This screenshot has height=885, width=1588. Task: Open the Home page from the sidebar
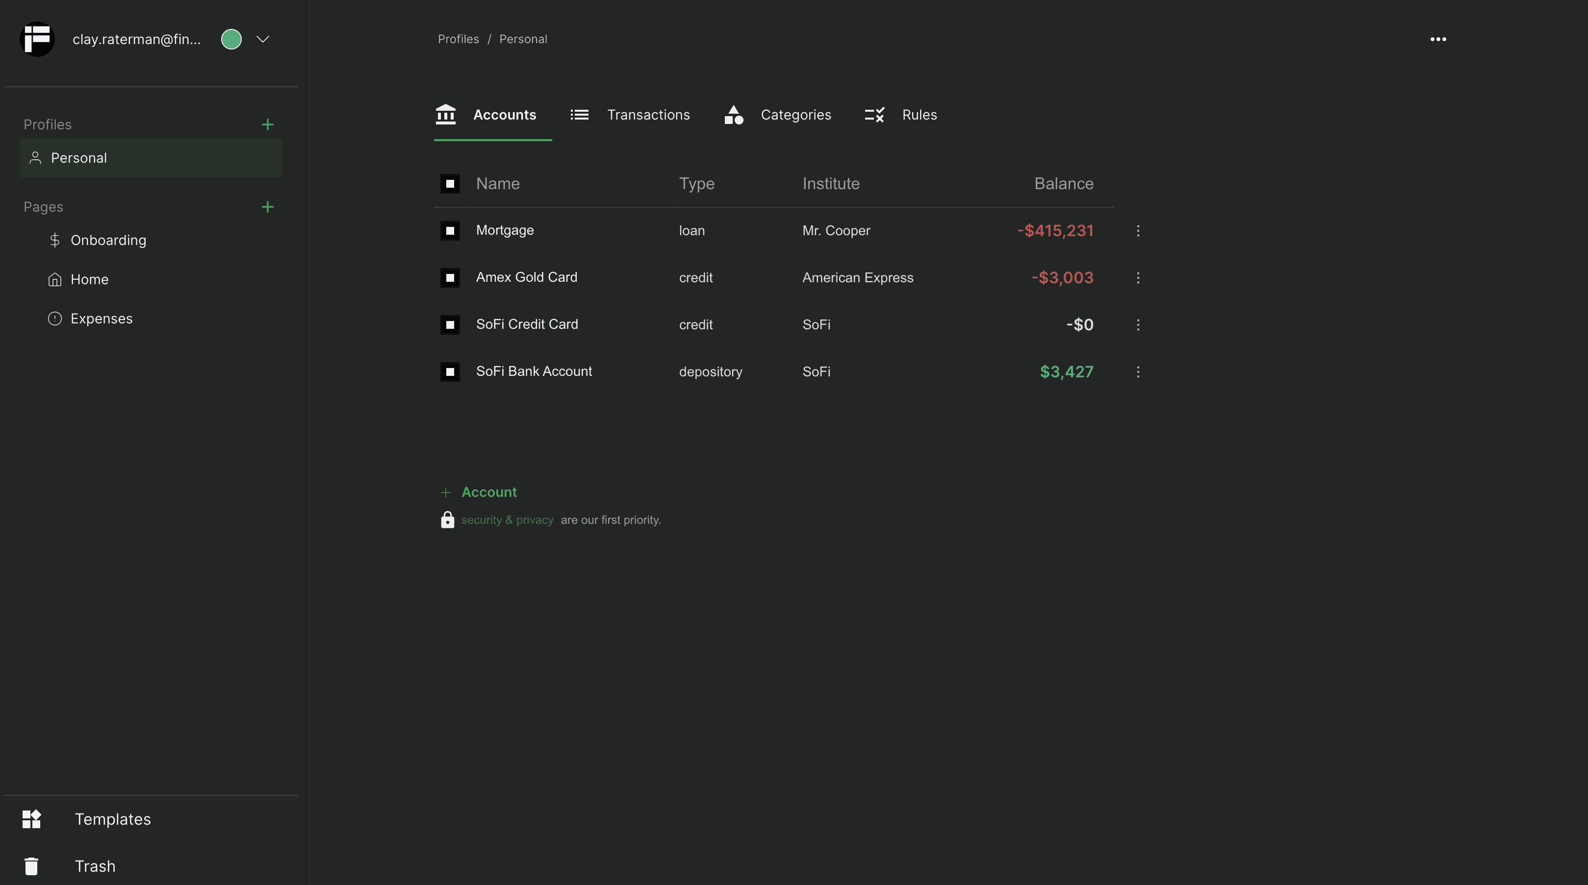click(x=89, y=280)
